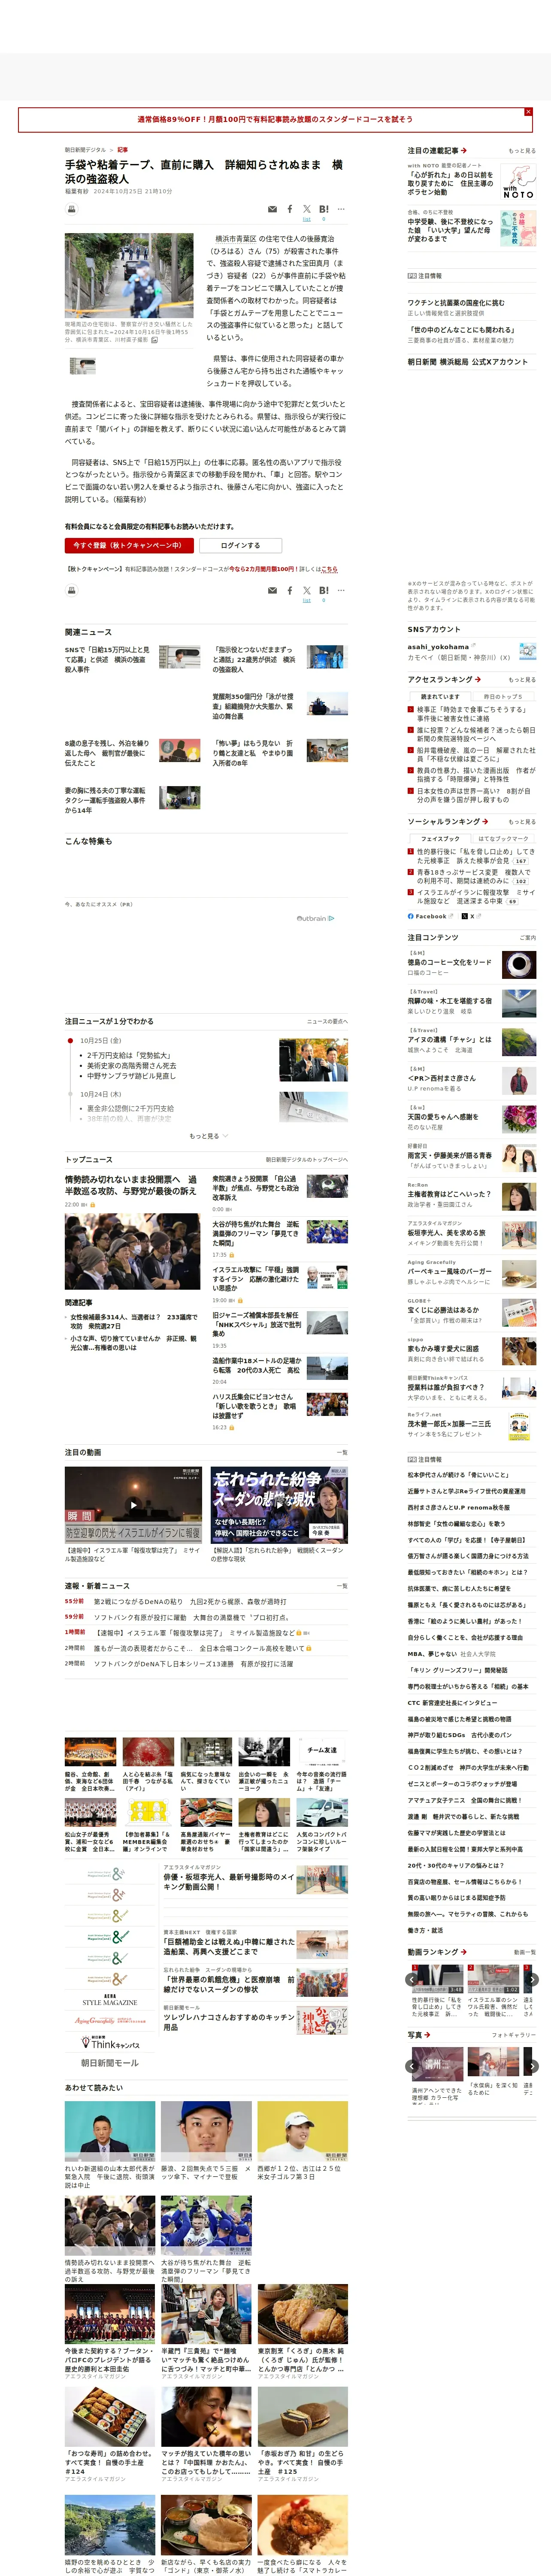Open campaign details こちら link

[x=330, y=569]
